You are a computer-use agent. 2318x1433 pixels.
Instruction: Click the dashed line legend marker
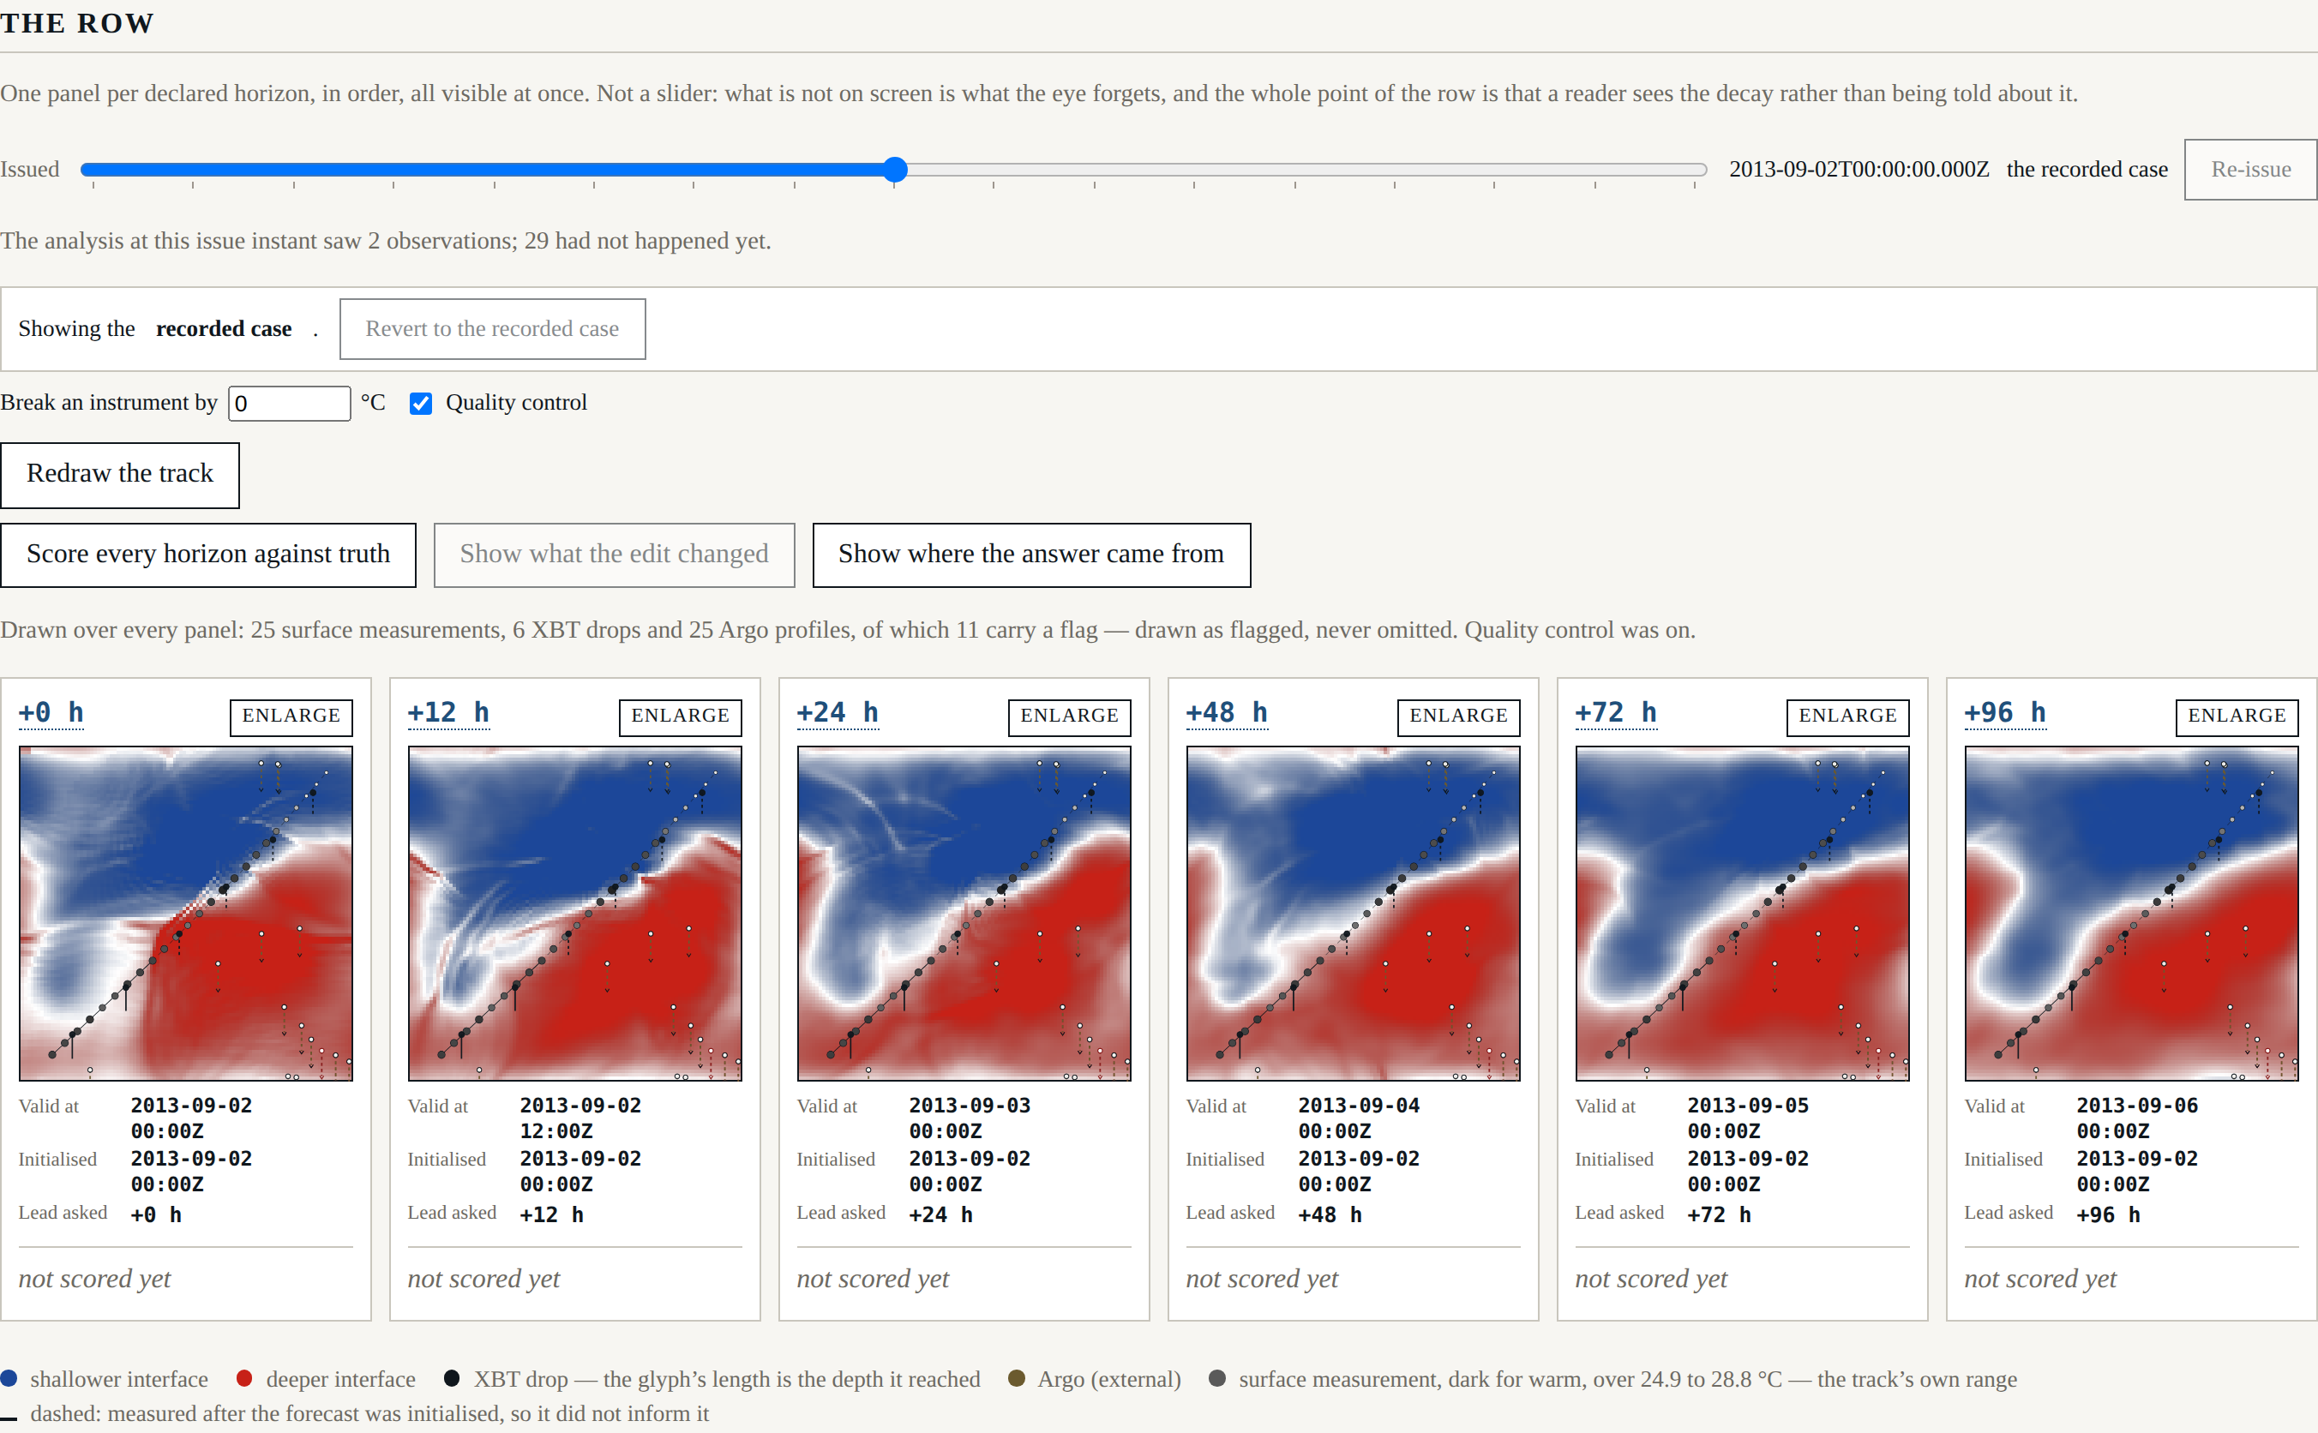[9, 1418]
